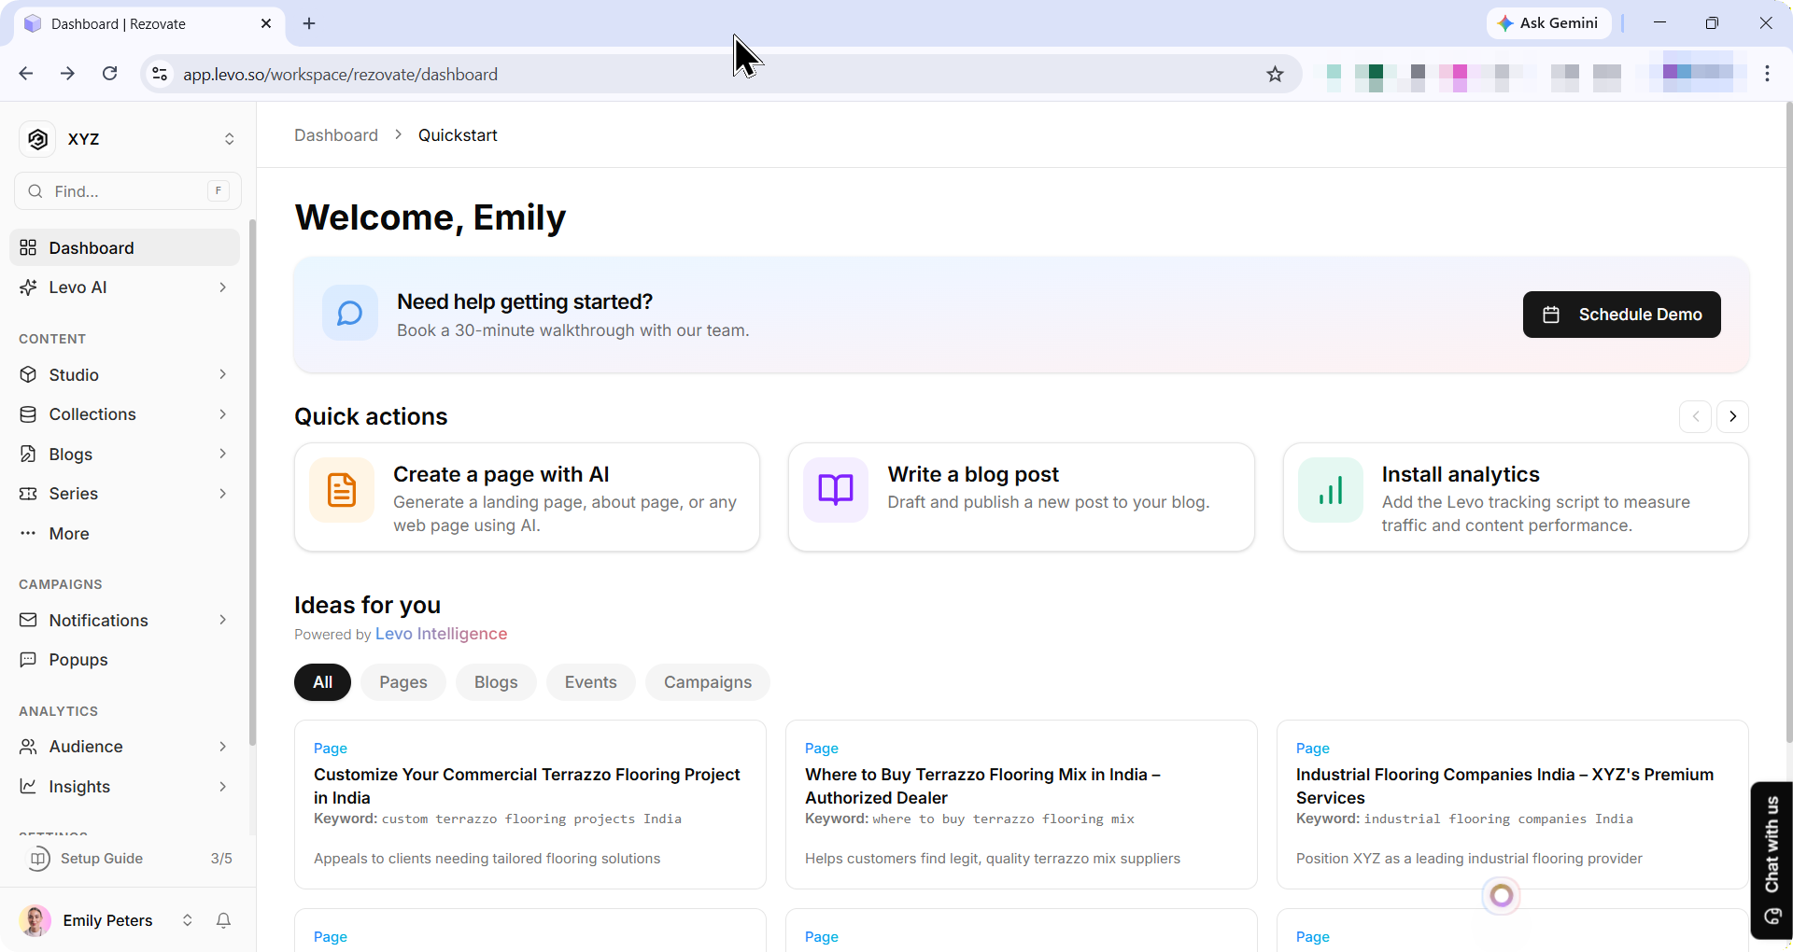Bookmark this page with the star icon
This screenshot has width=1793, height=952.
coord(1275,75)
